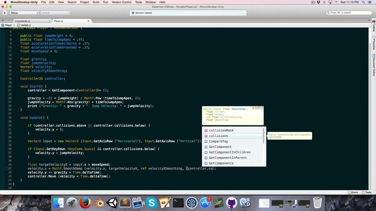Image resolution: width=376 pixels, height=211 pixels.
Task: Open the Debug configuration dropdown
Action: point(24,13)
